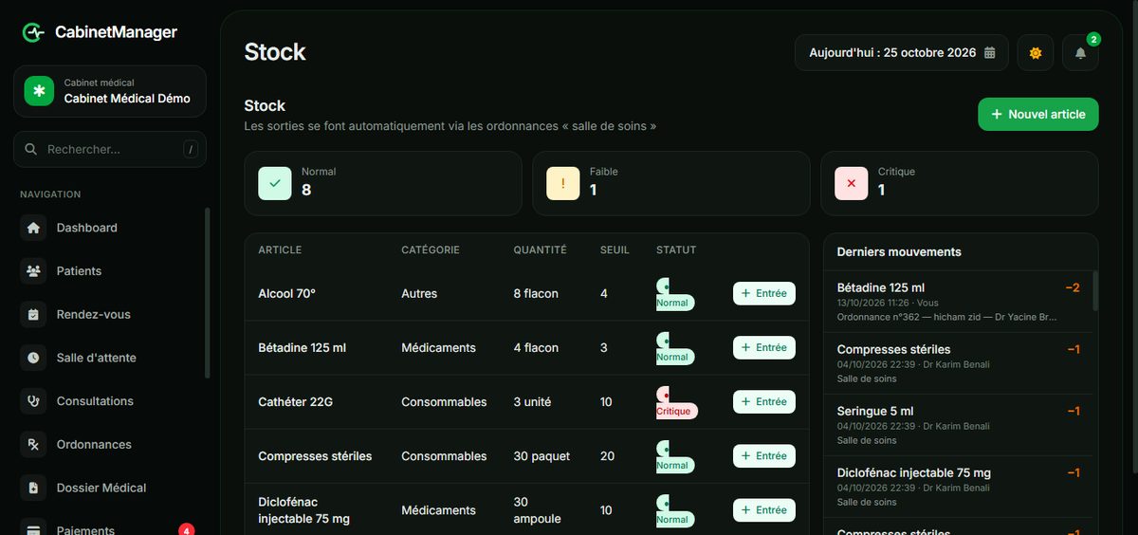Click the CabinetManager heartbeat logo icon
Image resolution: width=1138 pixels, height=535 pixels.
pyautogui.click(x=33, y=32)
